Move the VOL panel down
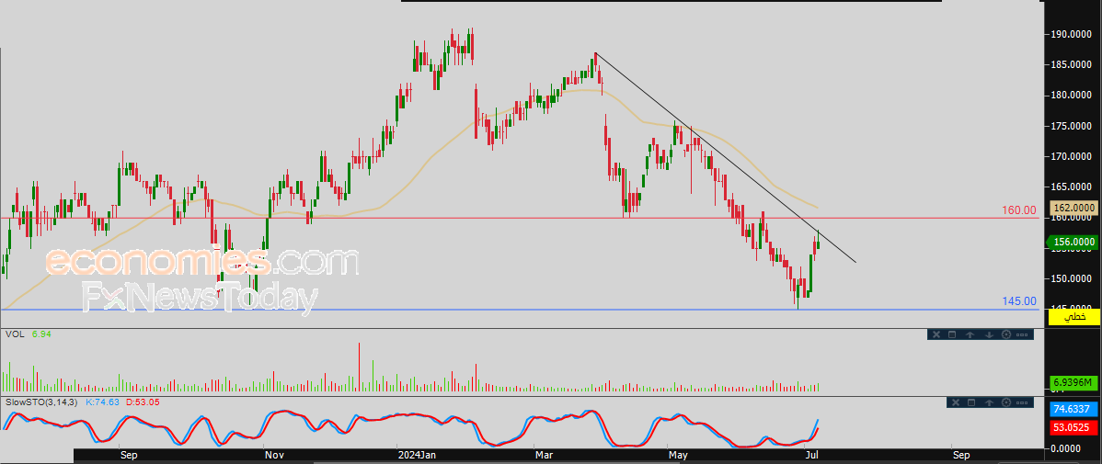 (989, 334)
